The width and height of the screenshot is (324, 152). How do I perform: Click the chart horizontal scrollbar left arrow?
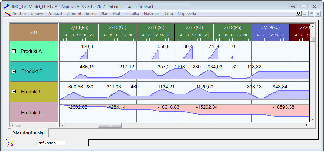click(x=63, y=125)
